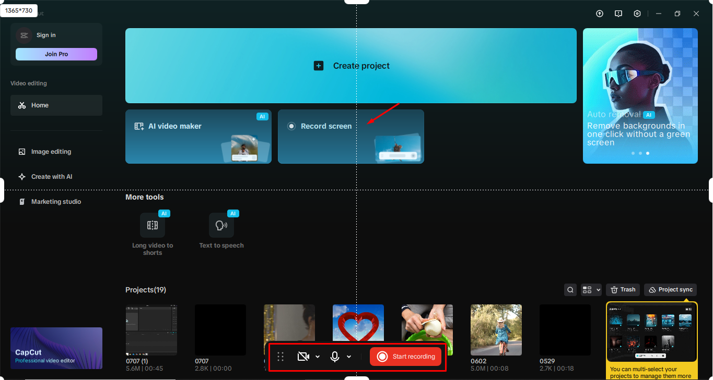Click the upload icon in the title bar
713x380 pixels.
[x=600, y=14]
